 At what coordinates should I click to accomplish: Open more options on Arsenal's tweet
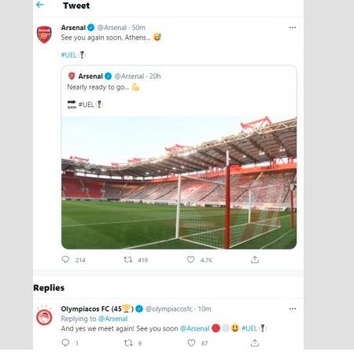point(293,28)
